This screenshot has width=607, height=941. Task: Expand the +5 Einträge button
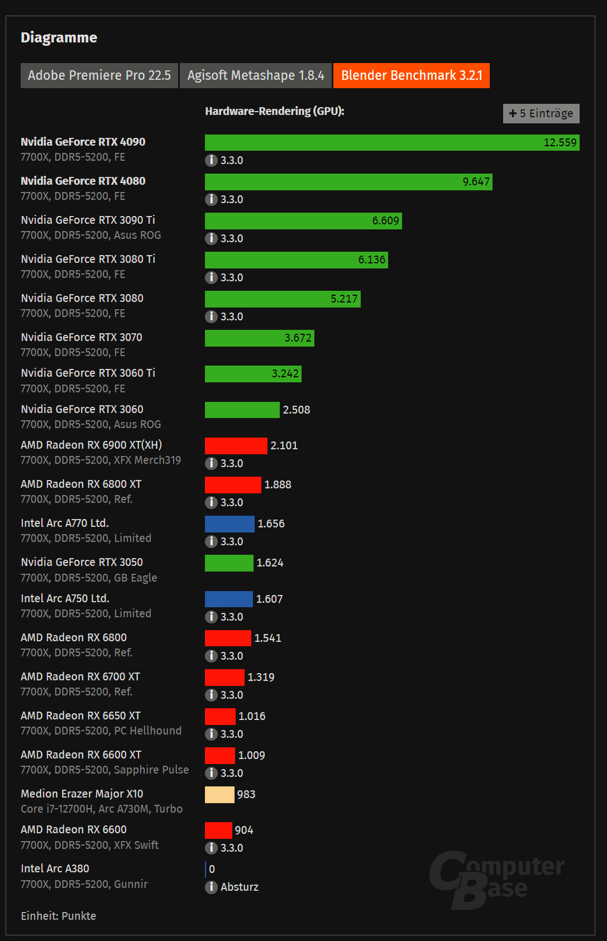(541, 113)
